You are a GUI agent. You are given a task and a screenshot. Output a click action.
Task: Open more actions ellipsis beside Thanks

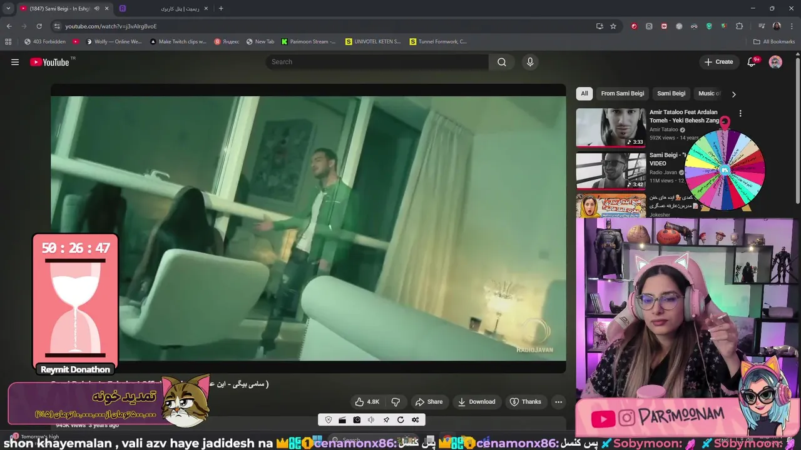[x=558, y=402]
